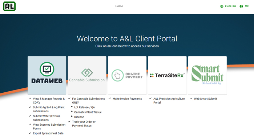The height and width of the screenshot is (138, 254).
Task: Click 'View Scanned Submission Forms' text
Action: tap(49, 126)
